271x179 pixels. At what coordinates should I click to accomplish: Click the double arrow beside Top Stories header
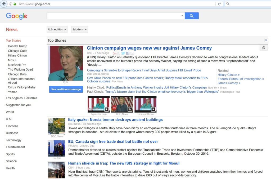click(266, 40)
